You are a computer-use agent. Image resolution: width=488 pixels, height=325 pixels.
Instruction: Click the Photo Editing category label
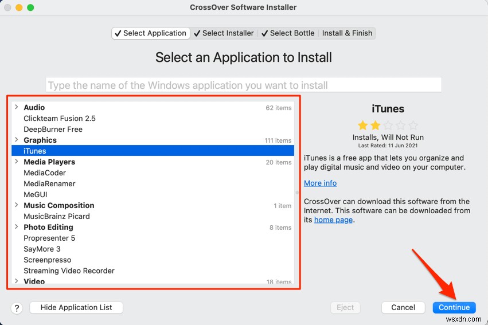pyautogui.click(x=49, y=227)
